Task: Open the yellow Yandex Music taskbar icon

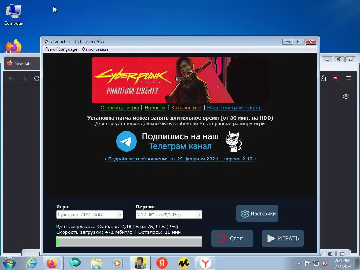Action: tap(184, 263)
